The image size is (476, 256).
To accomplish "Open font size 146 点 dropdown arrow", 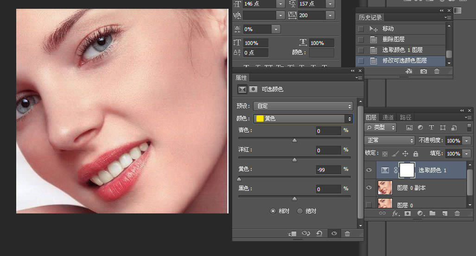I will pyautogui.click(x=280, y=4).
